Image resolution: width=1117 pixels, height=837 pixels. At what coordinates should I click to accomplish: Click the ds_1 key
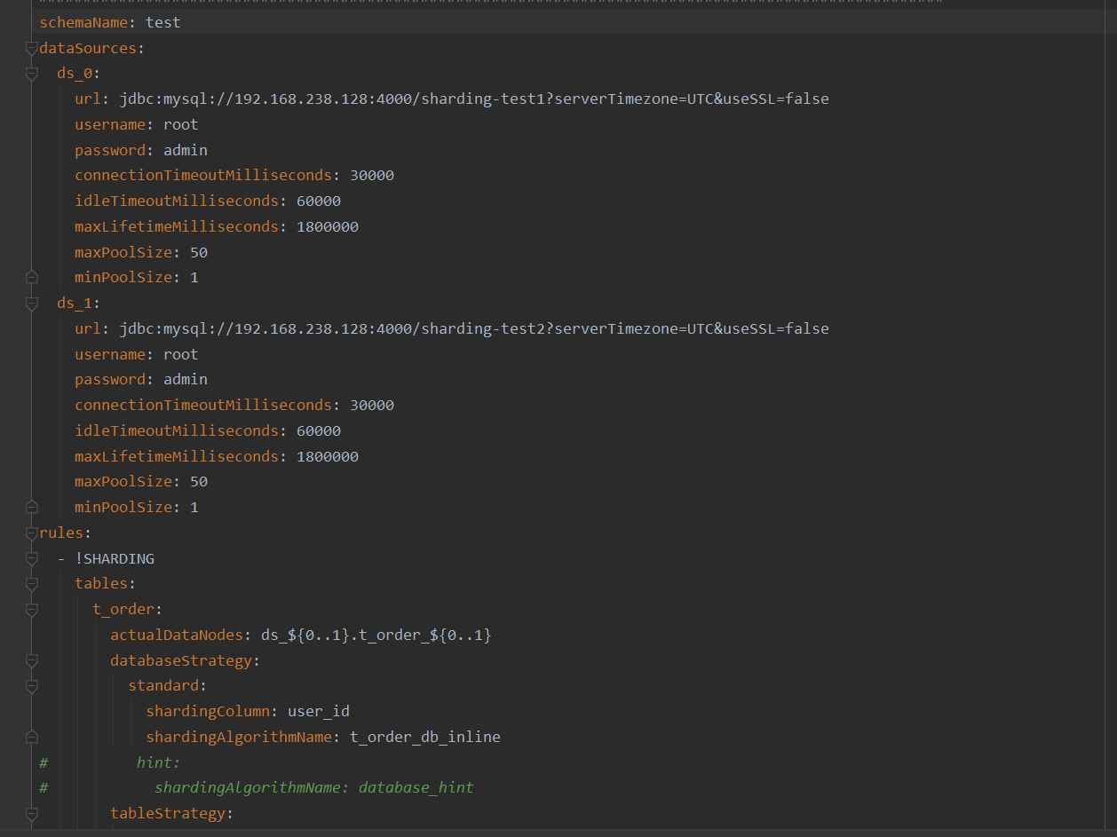[75, 303]
